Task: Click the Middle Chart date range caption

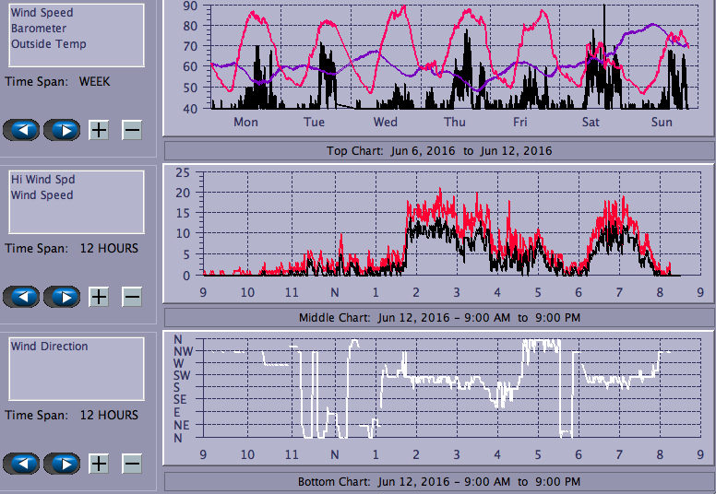Action: click(x=439, y=318)
